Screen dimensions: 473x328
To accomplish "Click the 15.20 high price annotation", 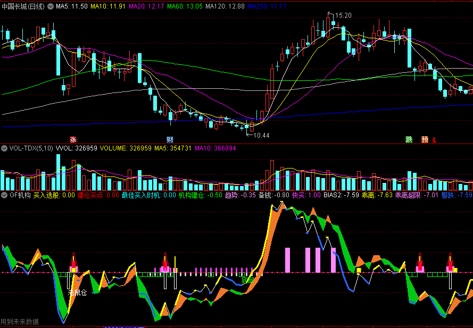I will (343, 15).
